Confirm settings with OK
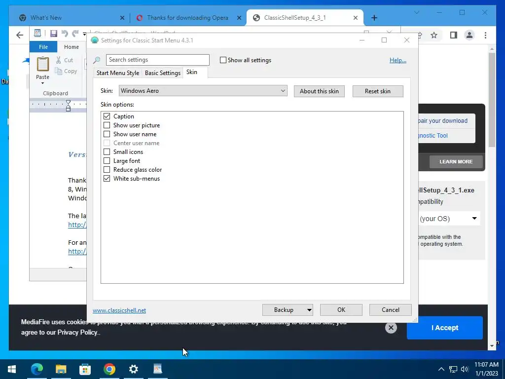This screenshot has height=379, width=505. pyautogui.click(x=341, y=310)
